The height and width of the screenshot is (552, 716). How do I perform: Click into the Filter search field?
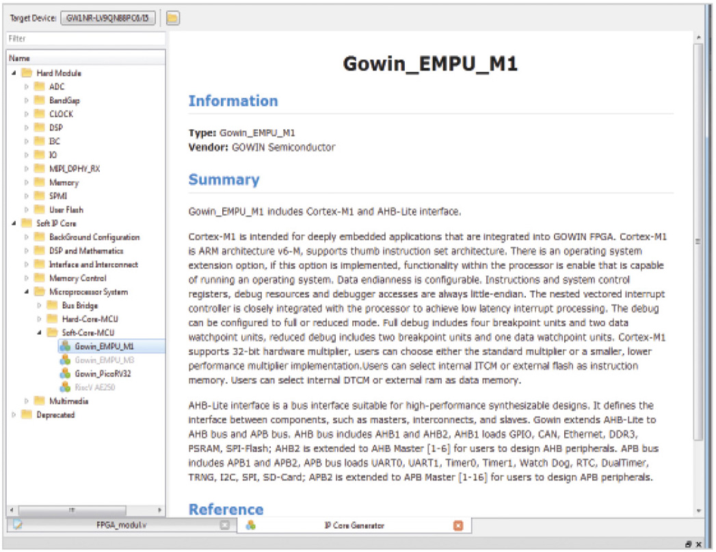pos(85,39)
